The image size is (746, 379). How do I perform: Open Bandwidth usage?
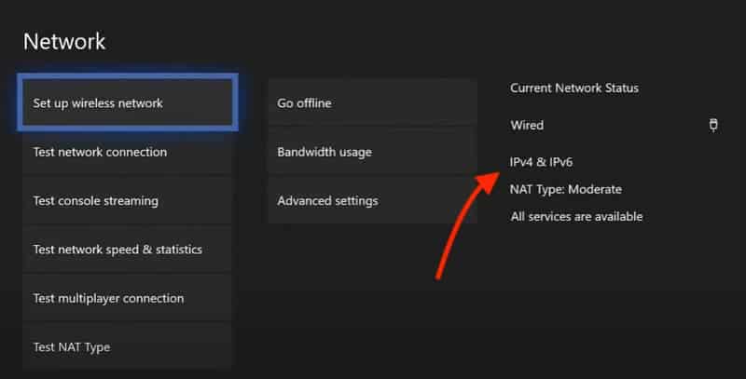372,152
